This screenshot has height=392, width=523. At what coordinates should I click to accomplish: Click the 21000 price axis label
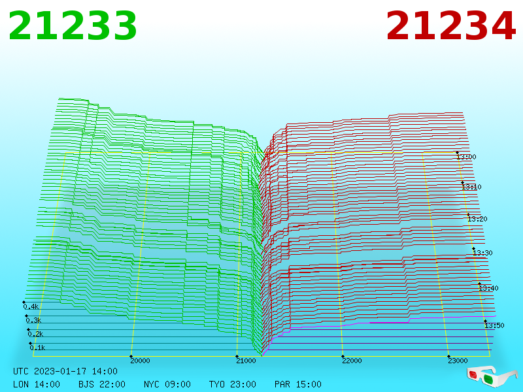click(x=246, y=361)
